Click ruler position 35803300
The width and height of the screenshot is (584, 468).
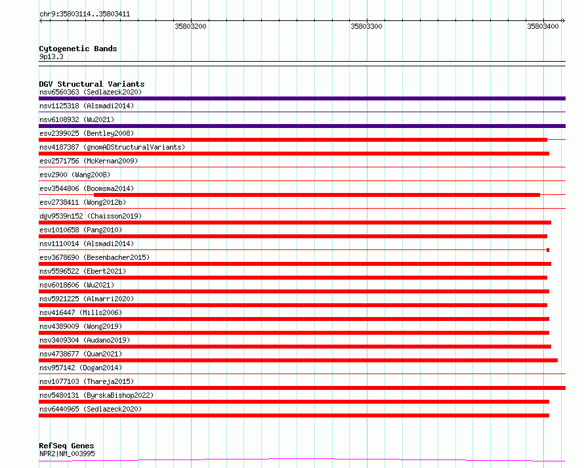(367, 26)
